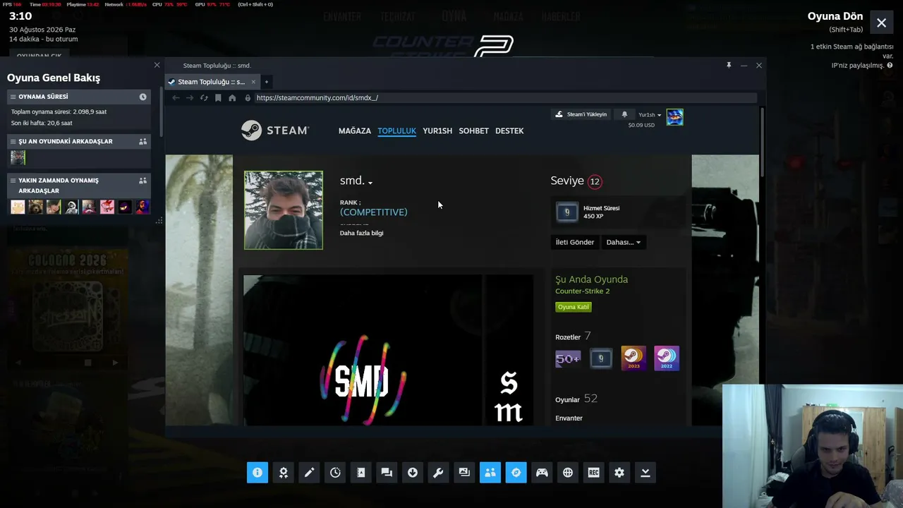Select the 'Steam Topluluğu :: s...' tab
The height and width of the screenshot is (508, 903).
[x=212, y=82]
